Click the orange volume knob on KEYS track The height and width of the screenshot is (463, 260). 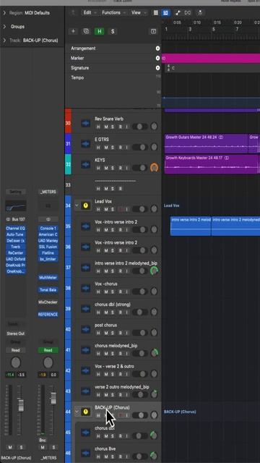coord(154,167)
